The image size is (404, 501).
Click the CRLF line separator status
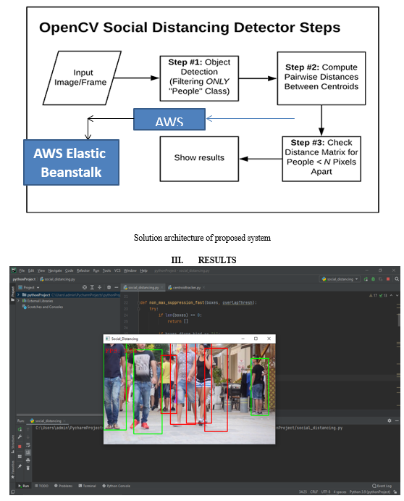point(313,492)
